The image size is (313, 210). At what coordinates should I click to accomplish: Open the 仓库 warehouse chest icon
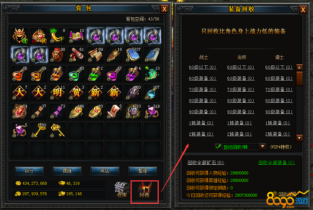click(x=122, y=190)
